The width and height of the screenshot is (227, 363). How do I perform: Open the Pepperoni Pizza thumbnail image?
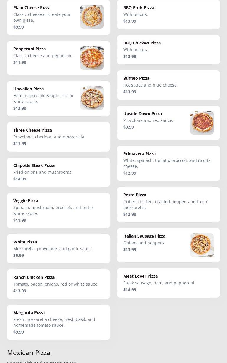click(92, 58)
